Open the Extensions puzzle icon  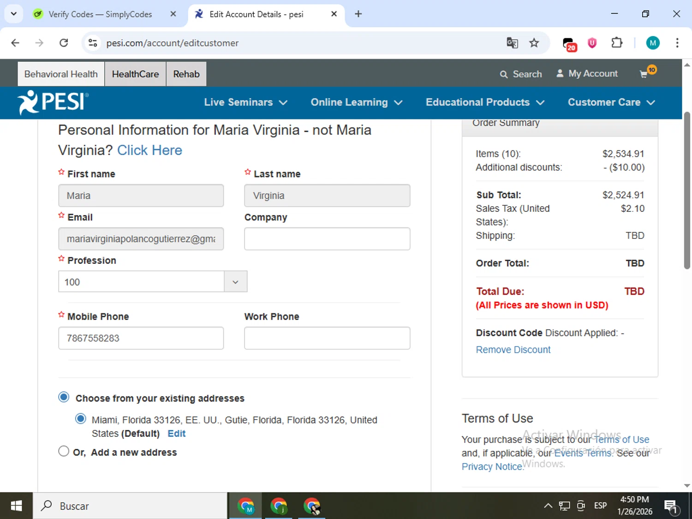tap(616, 43)
